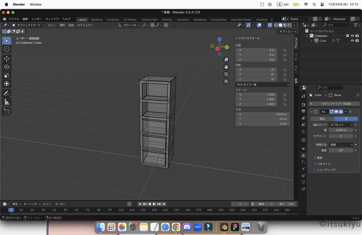Screen dimensions: 362x235
Task: Open the Tool properties tab icon
Action: 303,96
